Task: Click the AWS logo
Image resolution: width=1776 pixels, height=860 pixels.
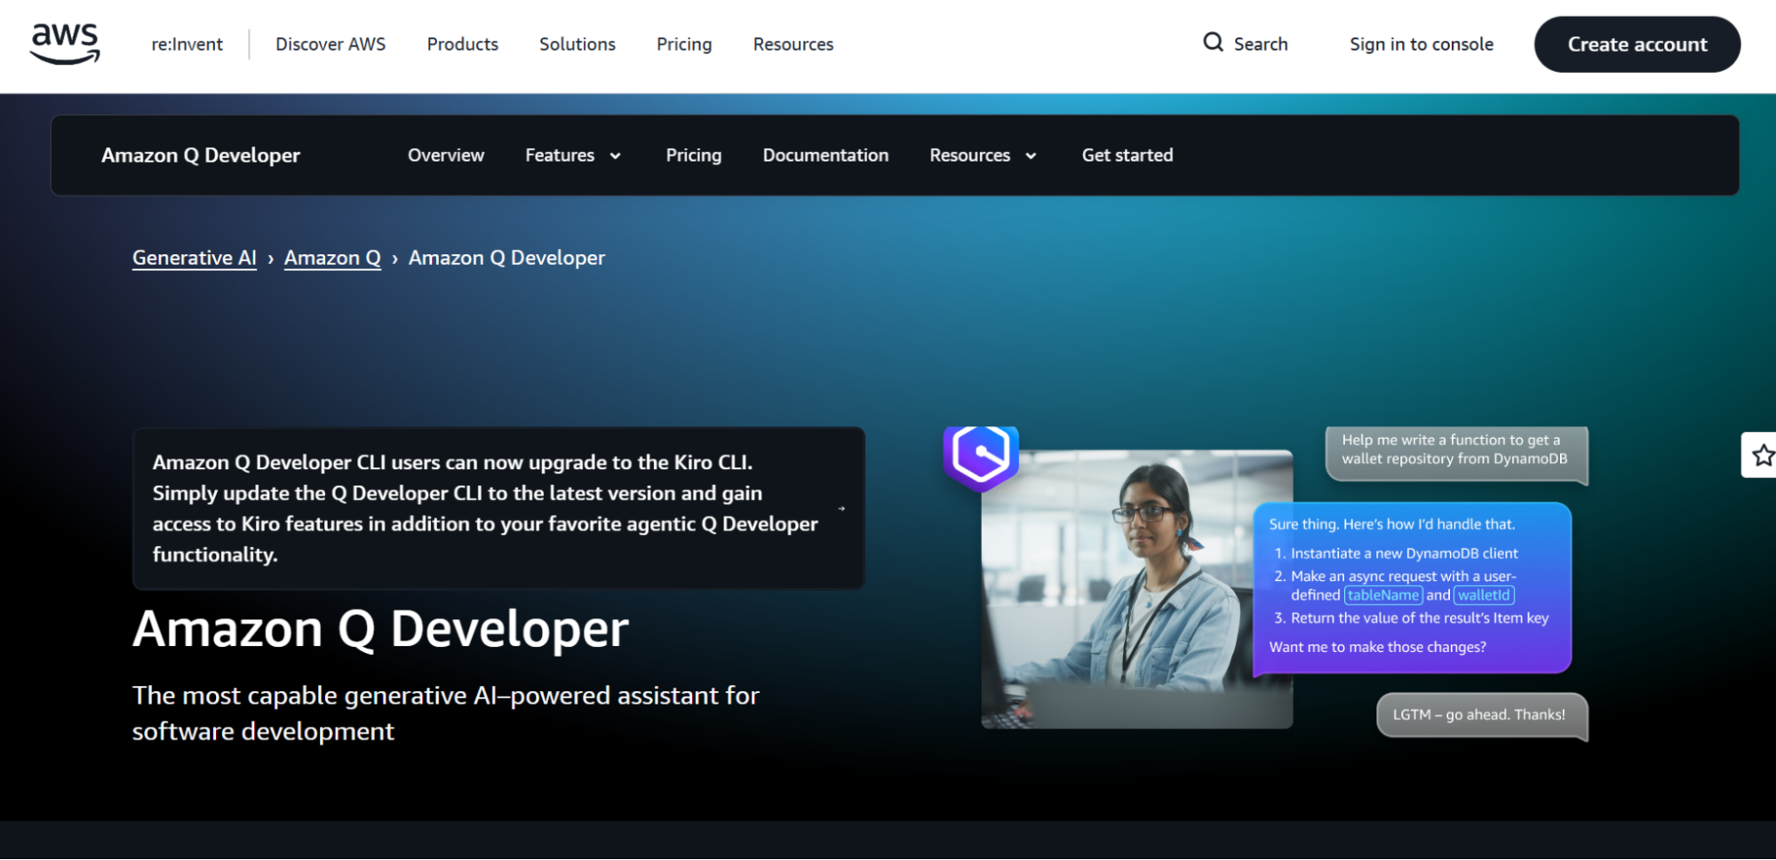Action: tap(63, 43)
